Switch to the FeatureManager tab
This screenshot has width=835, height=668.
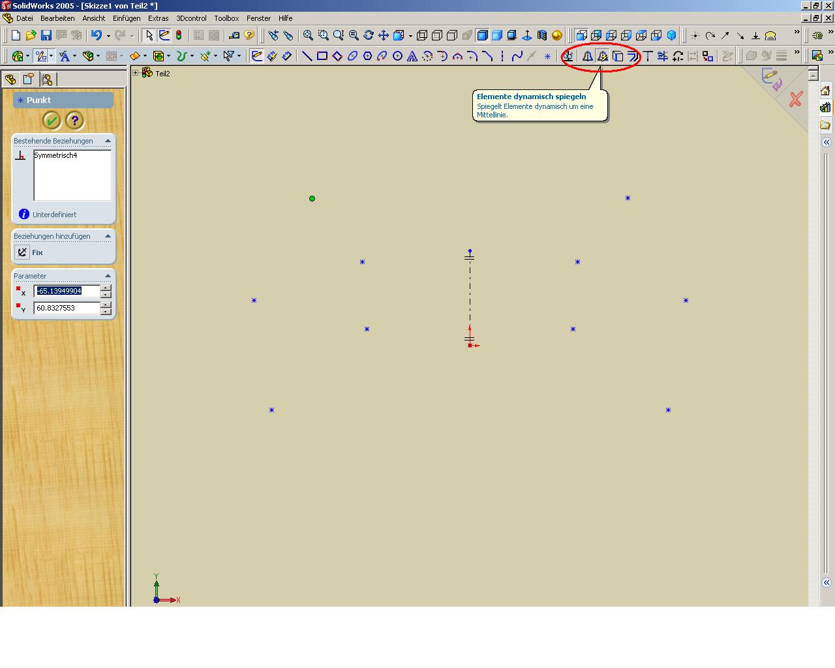pyautogui.click(x=10, y=80)
